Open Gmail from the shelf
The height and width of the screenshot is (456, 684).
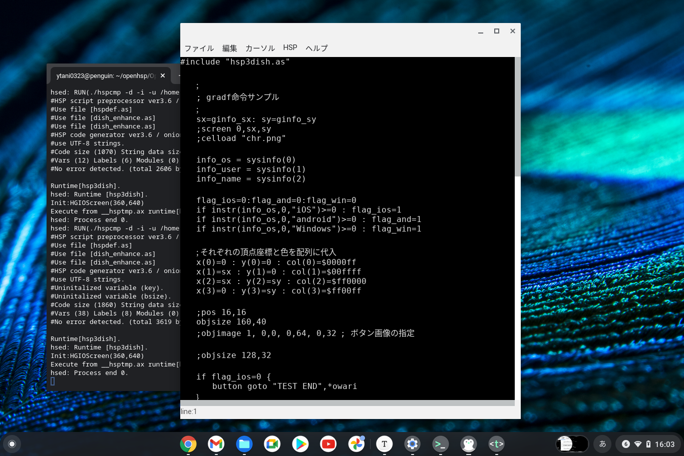tap(216, 444)
